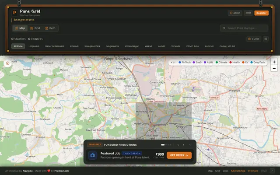Click the map compass icon
Image resolution: width=280 pixels, height=175 pixels.
coord(7,63)
